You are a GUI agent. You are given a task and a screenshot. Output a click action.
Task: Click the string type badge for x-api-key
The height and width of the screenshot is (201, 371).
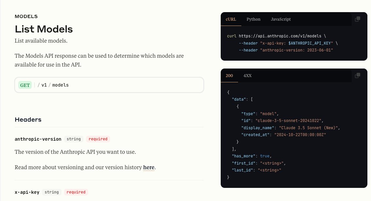click(x=52, y=192)
